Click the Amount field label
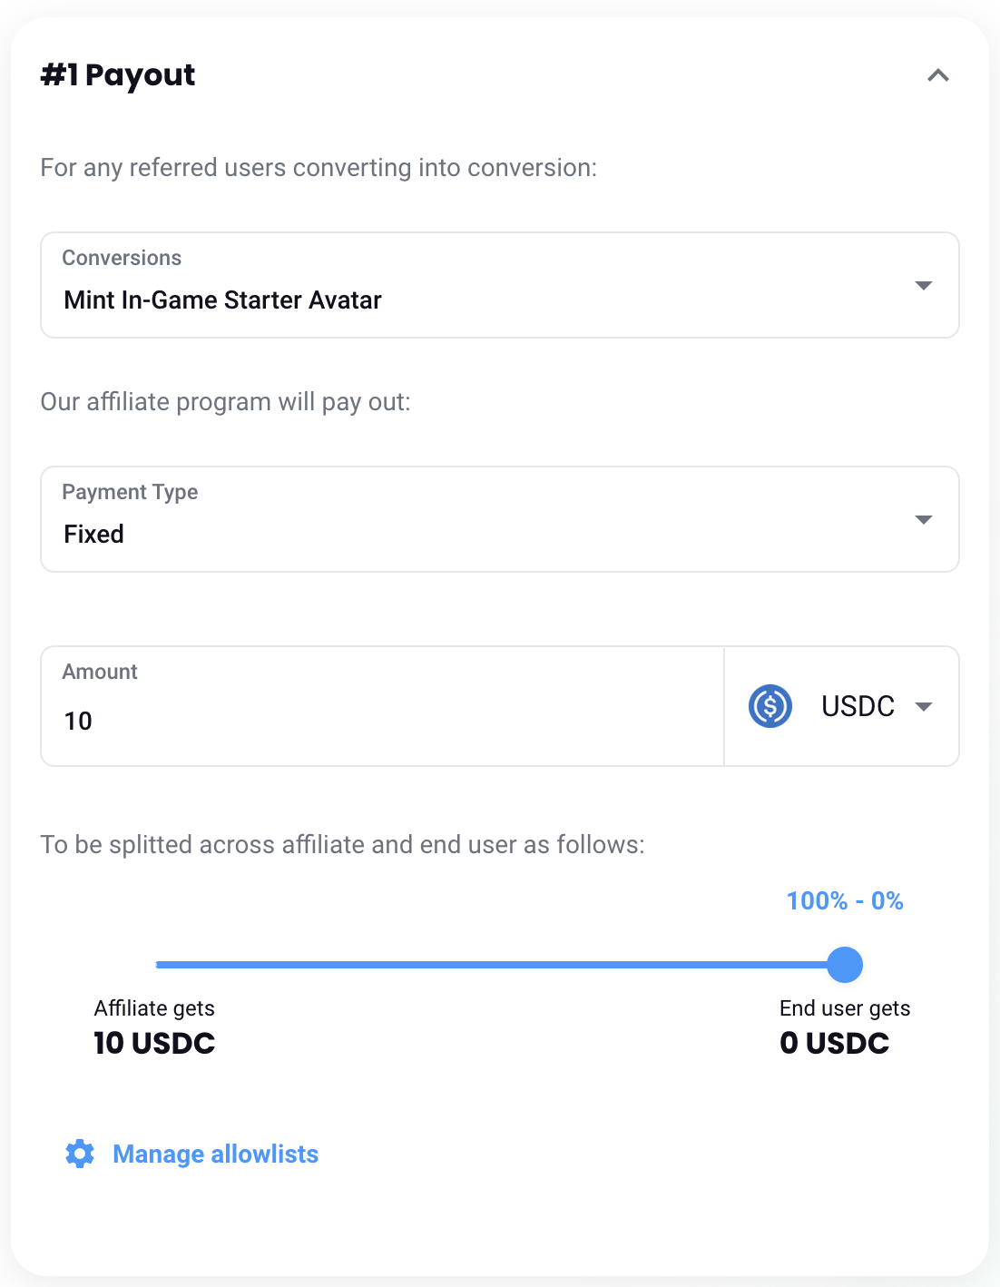Viewport: 1000px width, 1287px height. [x=100, y=672]
